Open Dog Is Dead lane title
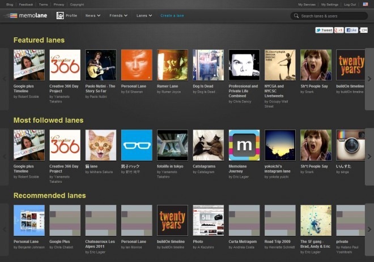 pyautogui.click(x=203, y=86)
